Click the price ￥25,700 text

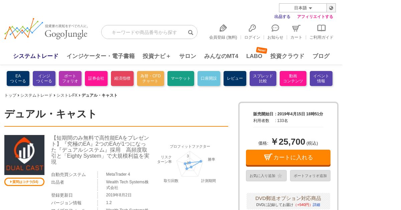coord(288,142)
